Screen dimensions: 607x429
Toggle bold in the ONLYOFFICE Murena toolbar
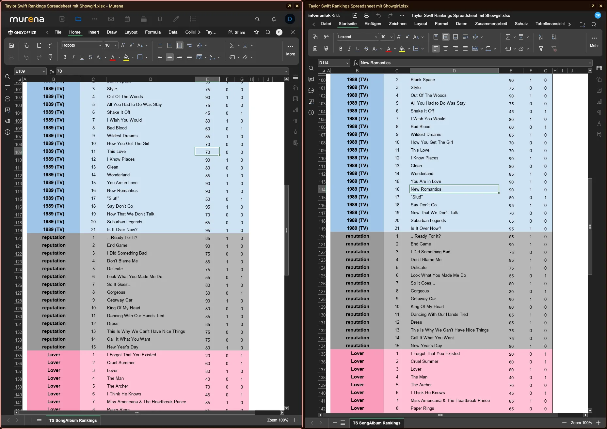coord(65,57)
